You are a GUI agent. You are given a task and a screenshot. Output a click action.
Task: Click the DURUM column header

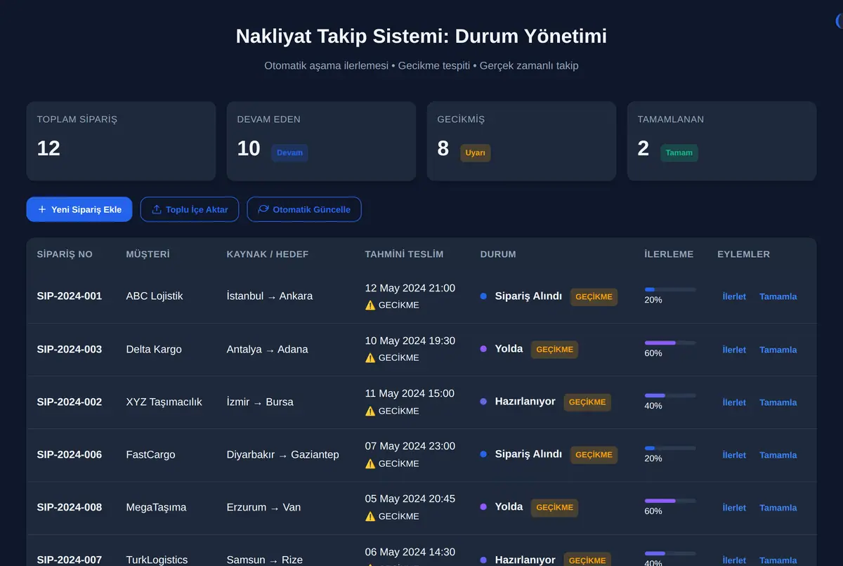coord(498,254)
